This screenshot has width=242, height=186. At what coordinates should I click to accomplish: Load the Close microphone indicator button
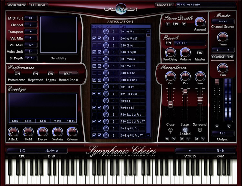coord(170,130)
